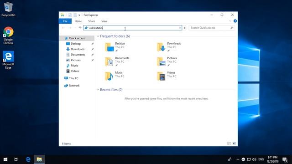Open the Home ribbon tab
Image resolution: width=292 pixels, height=164 pixels.
78,21
